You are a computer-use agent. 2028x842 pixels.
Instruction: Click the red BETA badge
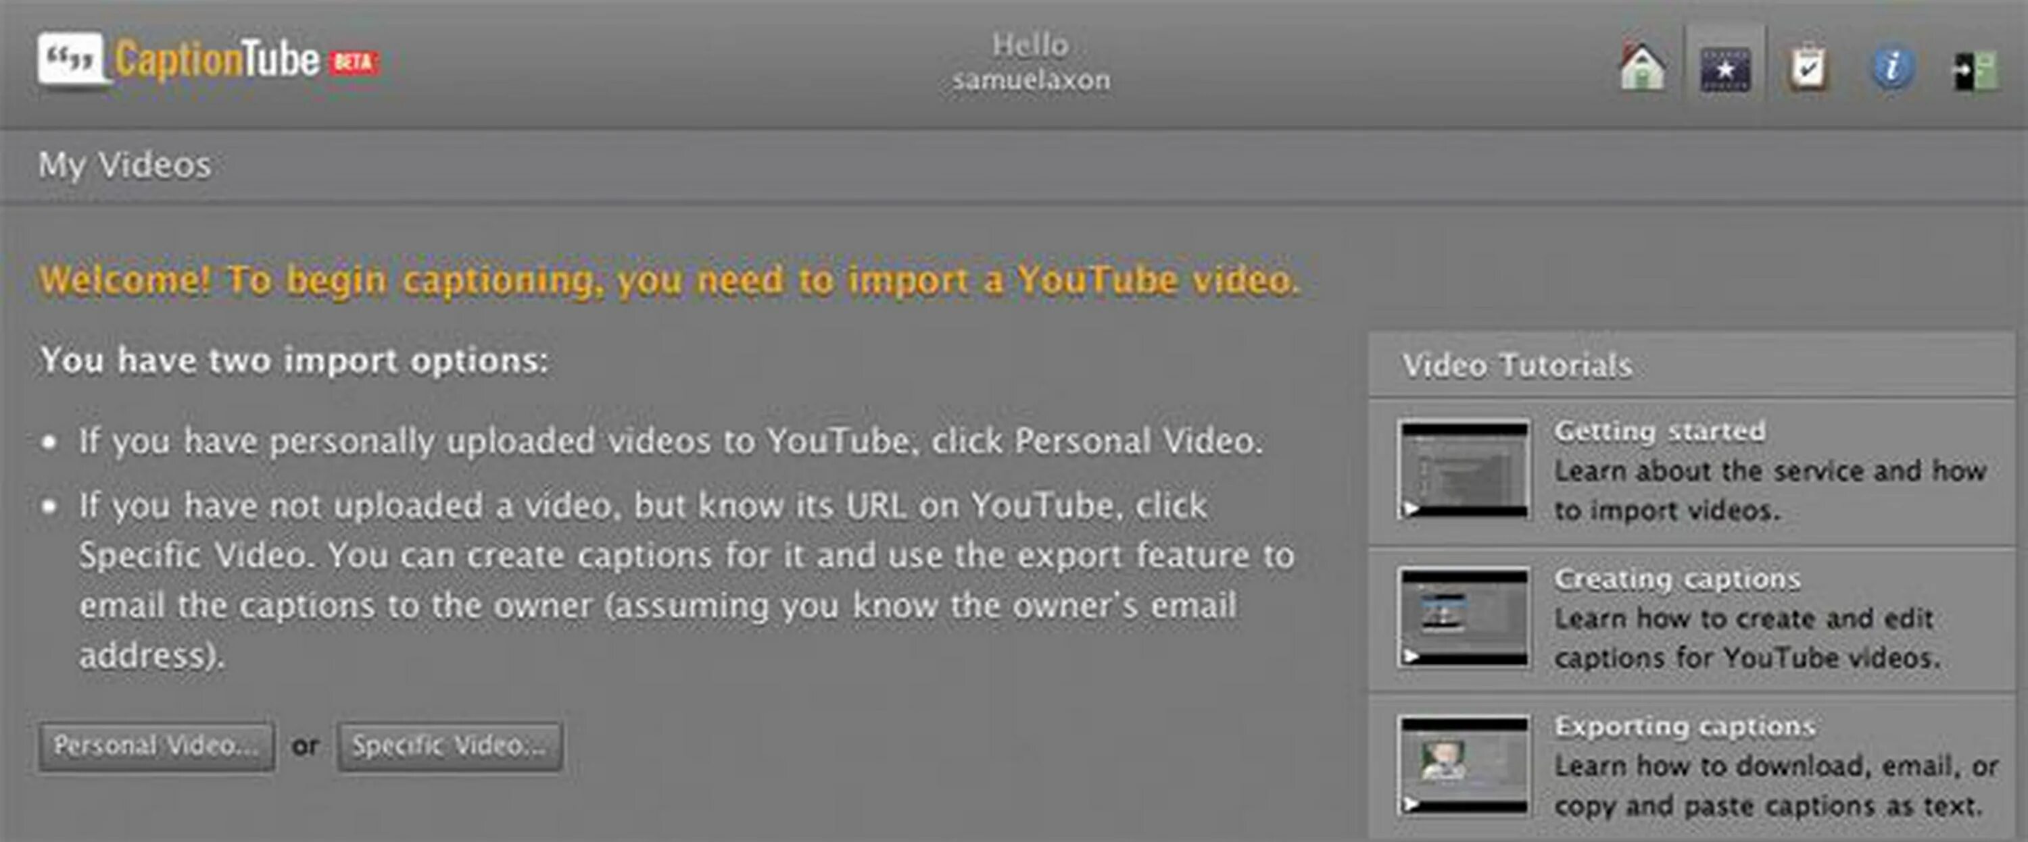tap(354, 62)
